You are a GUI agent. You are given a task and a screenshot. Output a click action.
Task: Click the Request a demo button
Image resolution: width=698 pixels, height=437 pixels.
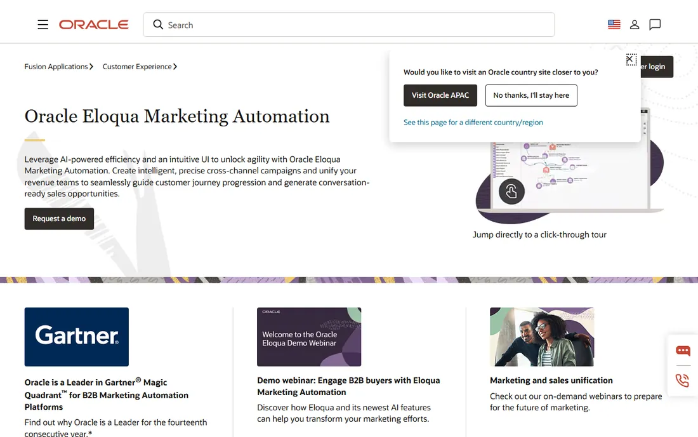[x=59, y=218]
